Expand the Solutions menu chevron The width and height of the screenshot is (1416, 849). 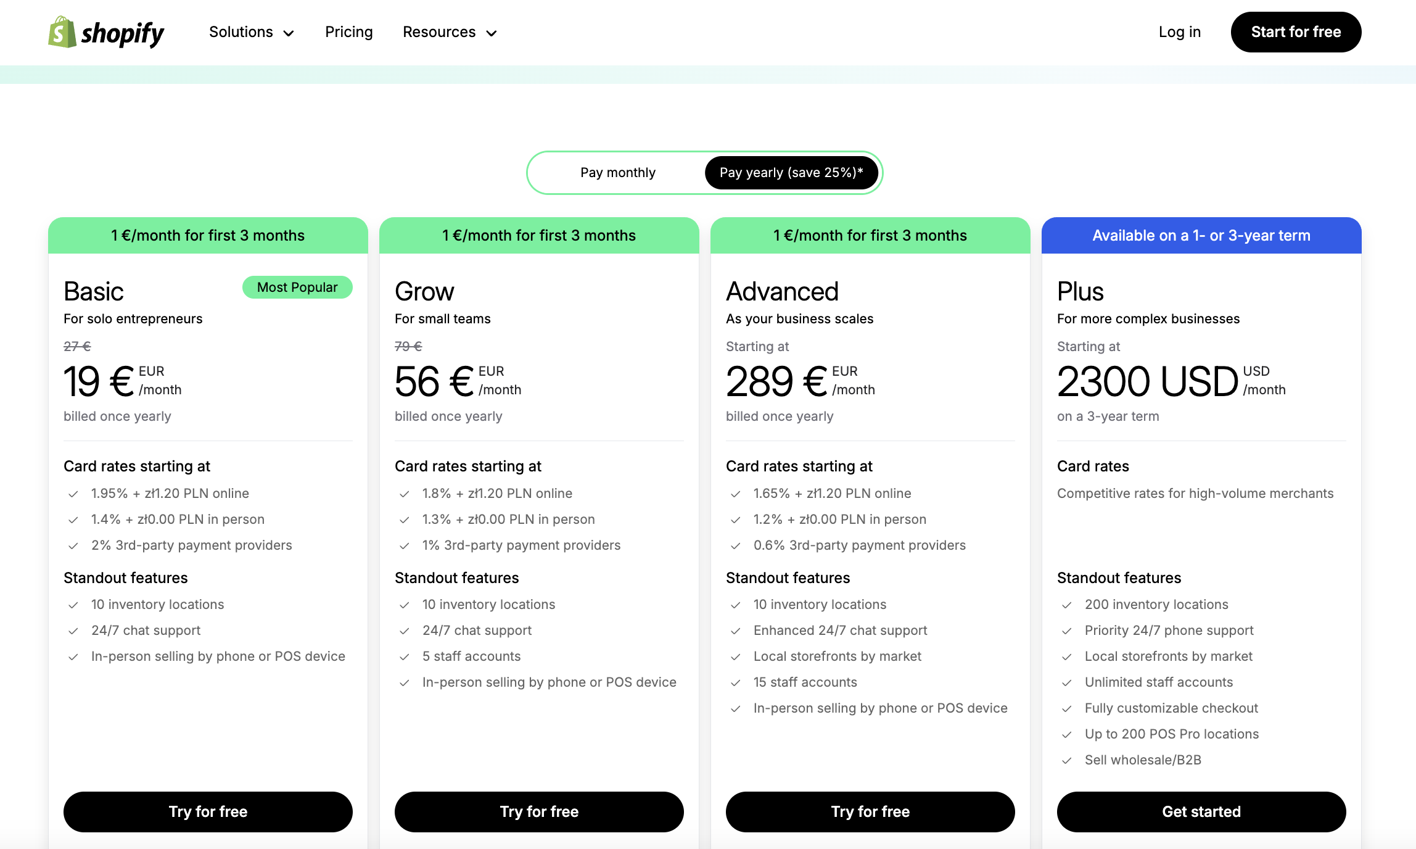[289, 33]
